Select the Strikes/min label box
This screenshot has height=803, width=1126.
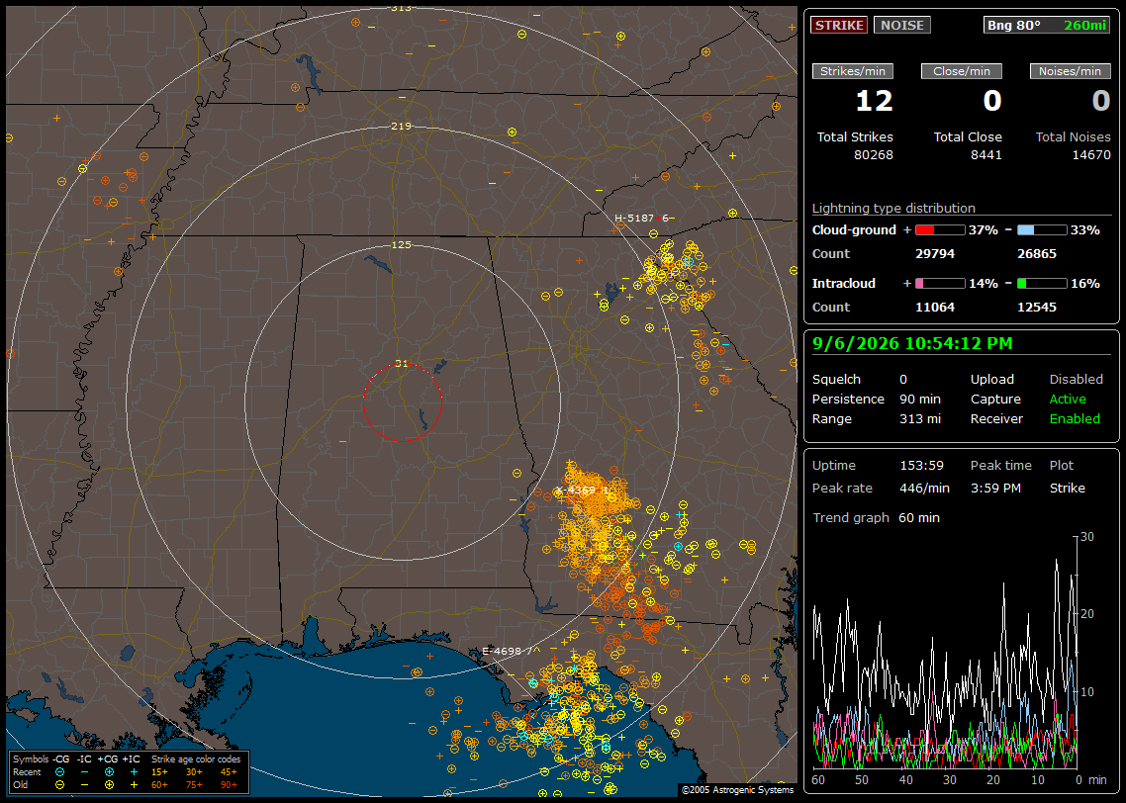[x=853, y=71]
